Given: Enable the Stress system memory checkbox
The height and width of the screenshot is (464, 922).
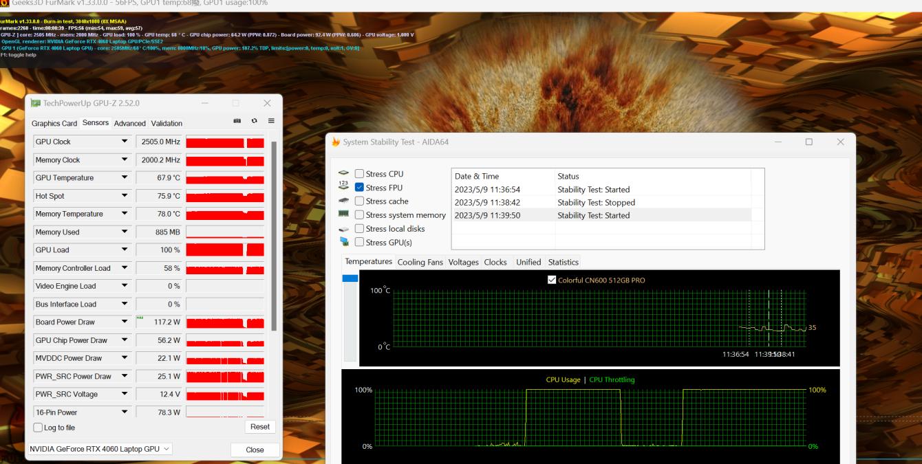Looking at the screenshot, I should (359, 215).
